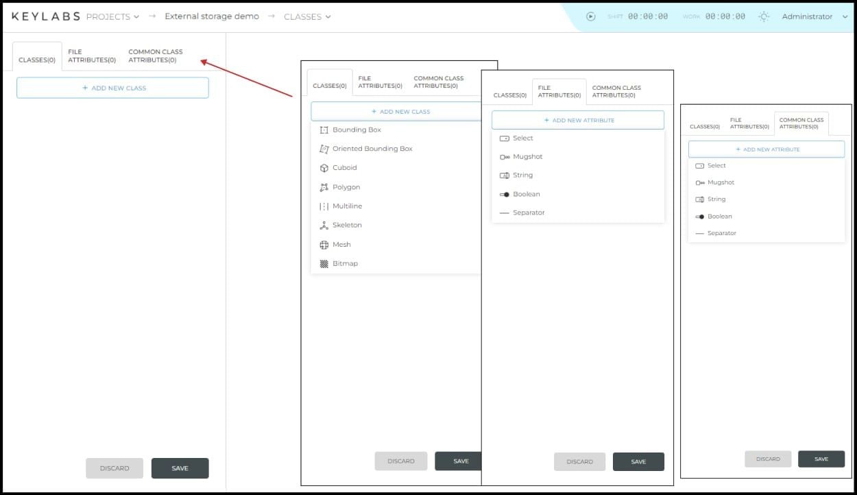The width and height of the screenshot is (857, 495).
Task: Choose the Skeleton tool
Action: pyautogui.click(x=345, y=225)
